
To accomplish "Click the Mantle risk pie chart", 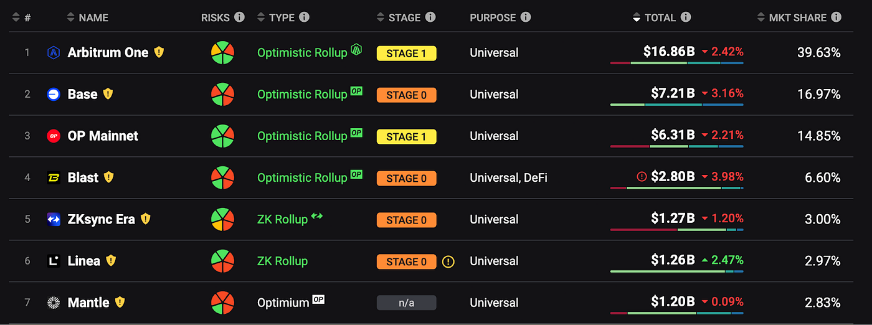I will pyautogui.click(x=222, y=303).
